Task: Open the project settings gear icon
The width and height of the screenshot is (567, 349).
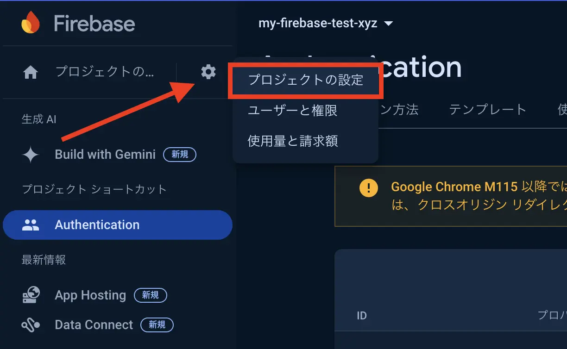Action: [208, 72]
